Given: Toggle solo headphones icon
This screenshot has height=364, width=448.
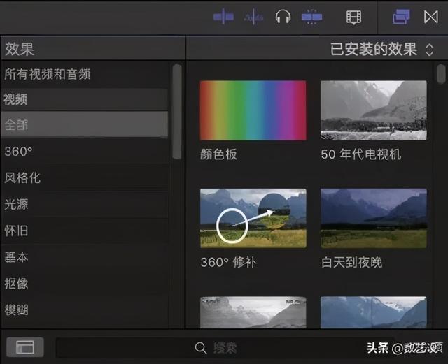Looking at the screenshot, I should coord(283,17).
